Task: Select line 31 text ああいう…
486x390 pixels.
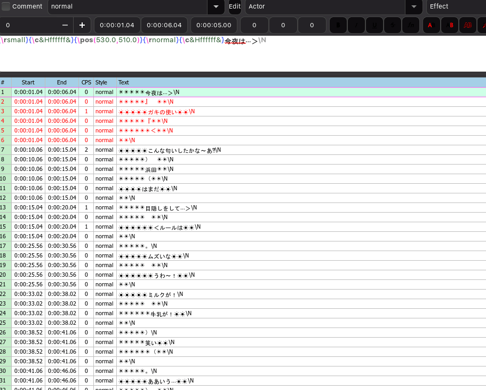Action: pos(162,381)
